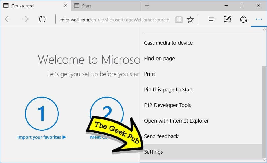The width and height of the screenshot is (267, 163).
Task: Close the Get started tab
Action: [x=65, y=6]
